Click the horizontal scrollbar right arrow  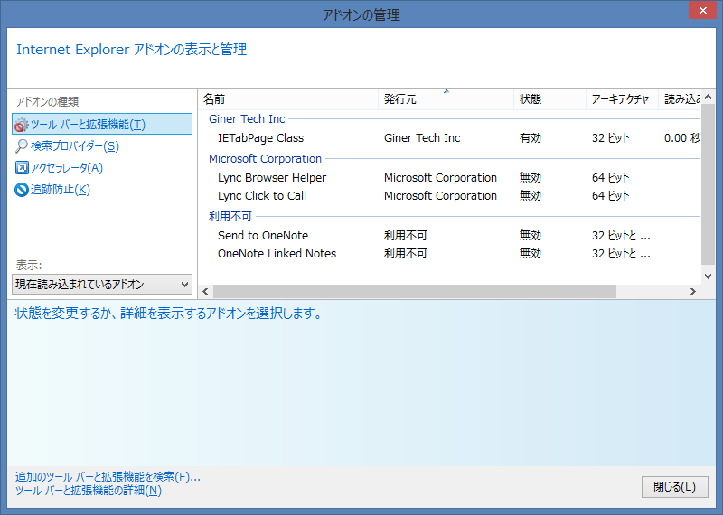(x=693, y=292)
